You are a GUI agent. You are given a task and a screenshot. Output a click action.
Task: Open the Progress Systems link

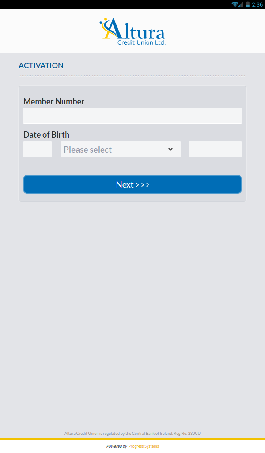pyautogui.click(x=144, y=446)
